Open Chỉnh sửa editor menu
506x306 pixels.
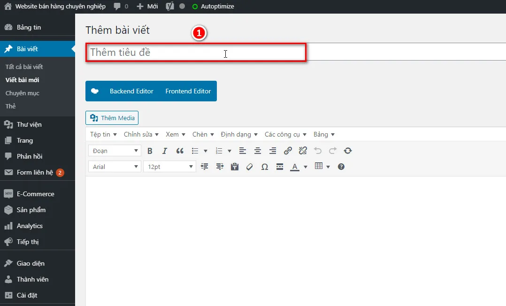point(141,134)
